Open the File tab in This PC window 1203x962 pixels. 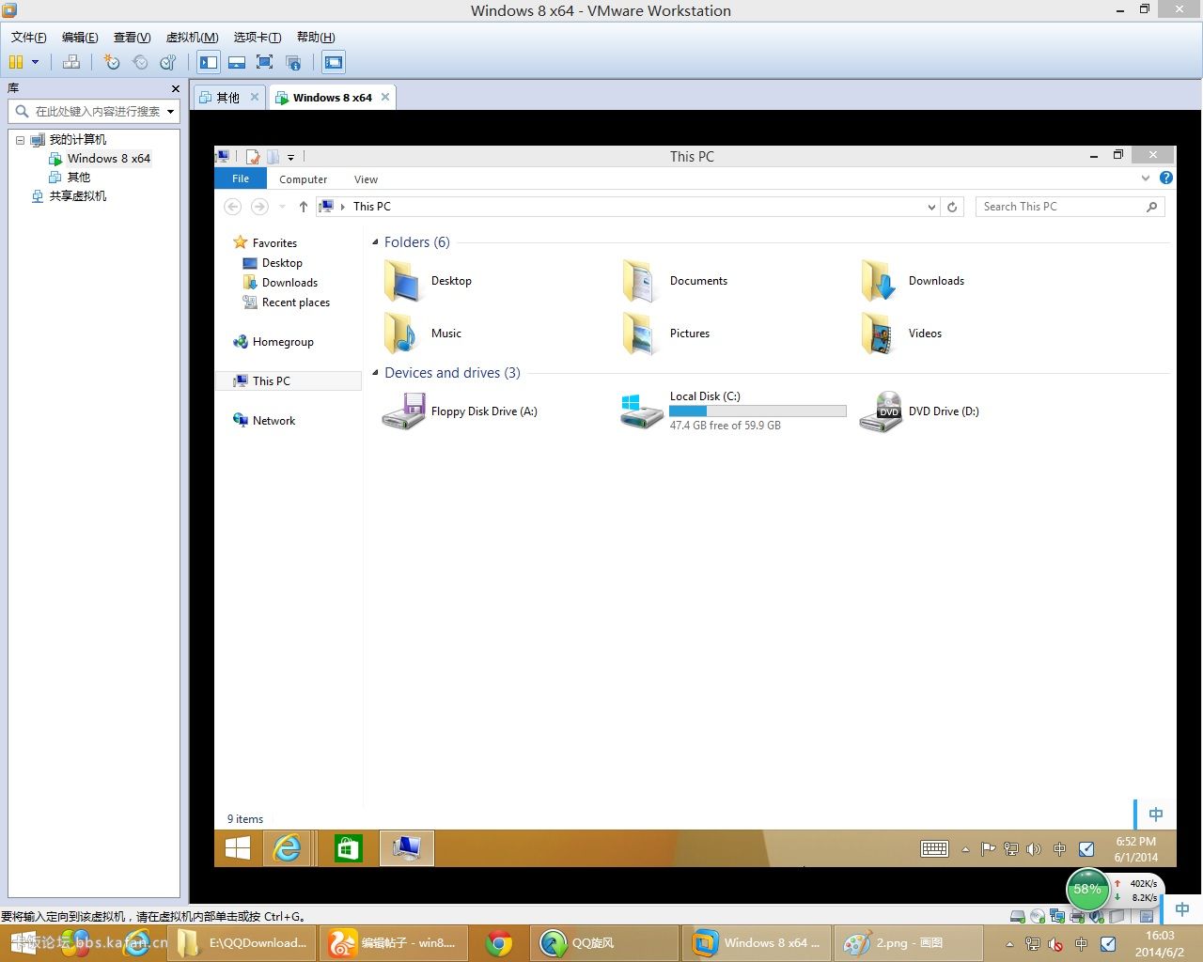241,178
